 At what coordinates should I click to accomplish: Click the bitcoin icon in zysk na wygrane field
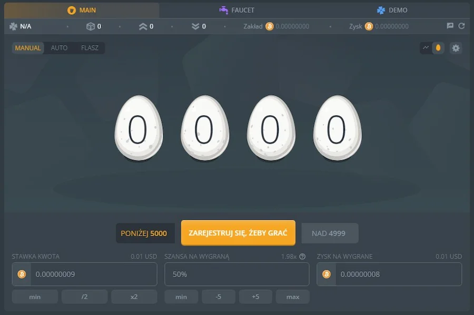327,274
